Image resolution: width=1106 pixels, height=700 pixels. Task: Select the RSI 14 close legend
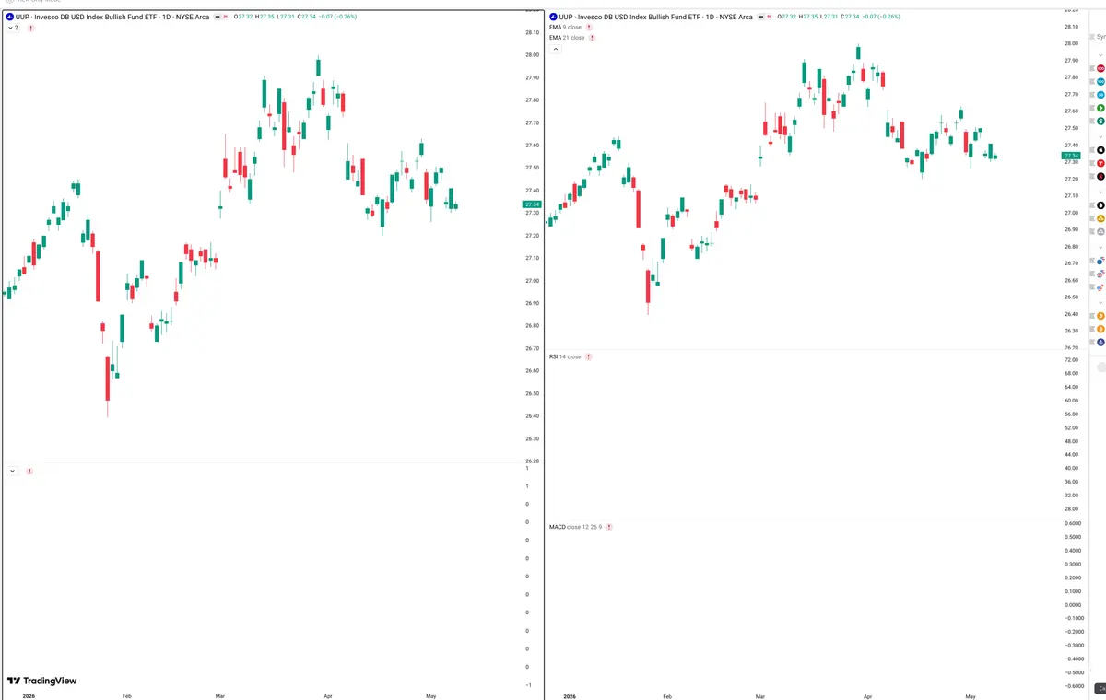point(565,356)
